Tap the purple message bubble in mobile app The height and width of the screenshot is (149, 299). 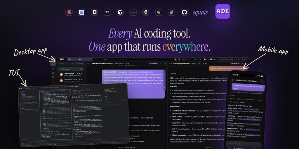(x=248, y=87)
